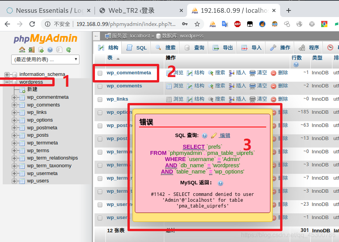Expand the wp_commentmeta tree node
This screenshot has width=339, height=242.
[14, 98]
